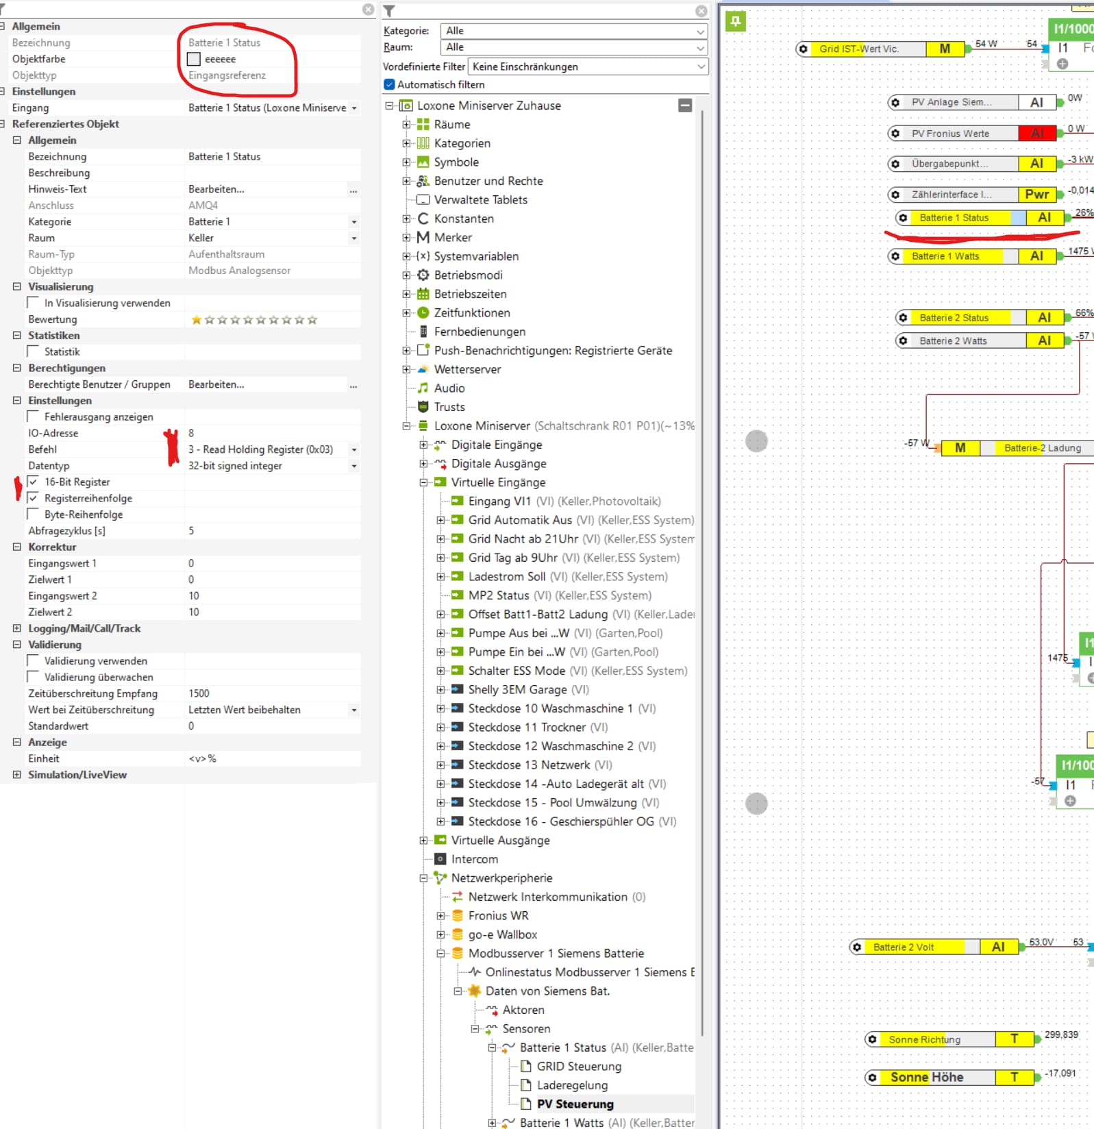Enable Validierung überwachen checkbox
Viewport: 1094px width, 1129px height.
tap(33, 677)
